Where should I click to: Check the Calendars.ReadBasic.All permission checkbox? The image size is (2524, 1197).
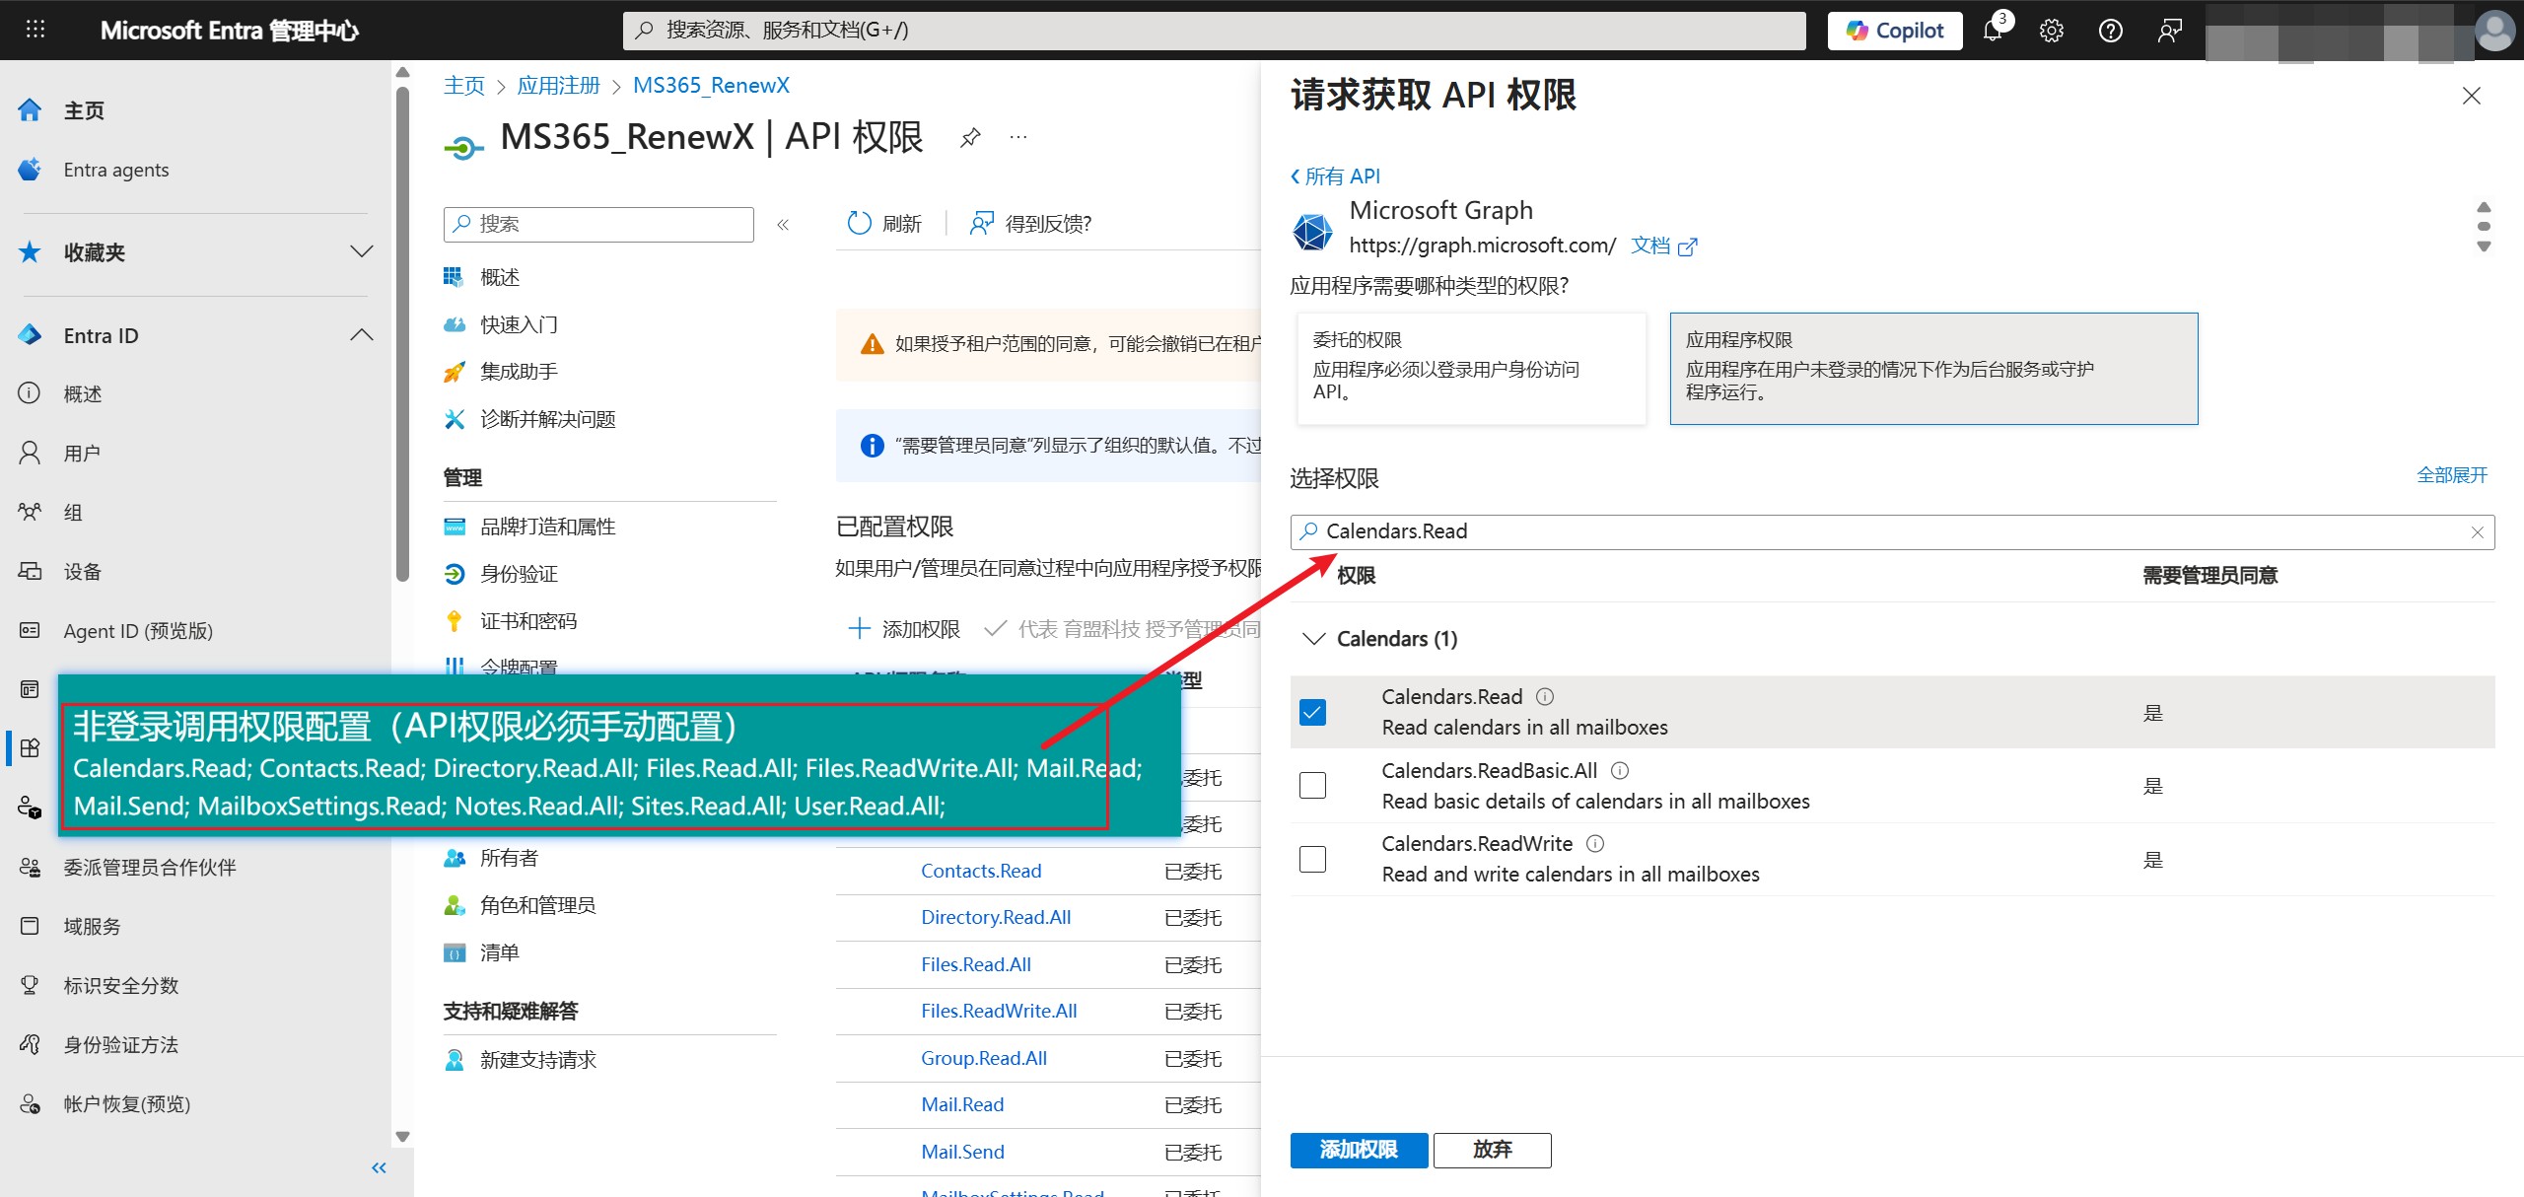pyautogui.click(x=1312, y=785)
